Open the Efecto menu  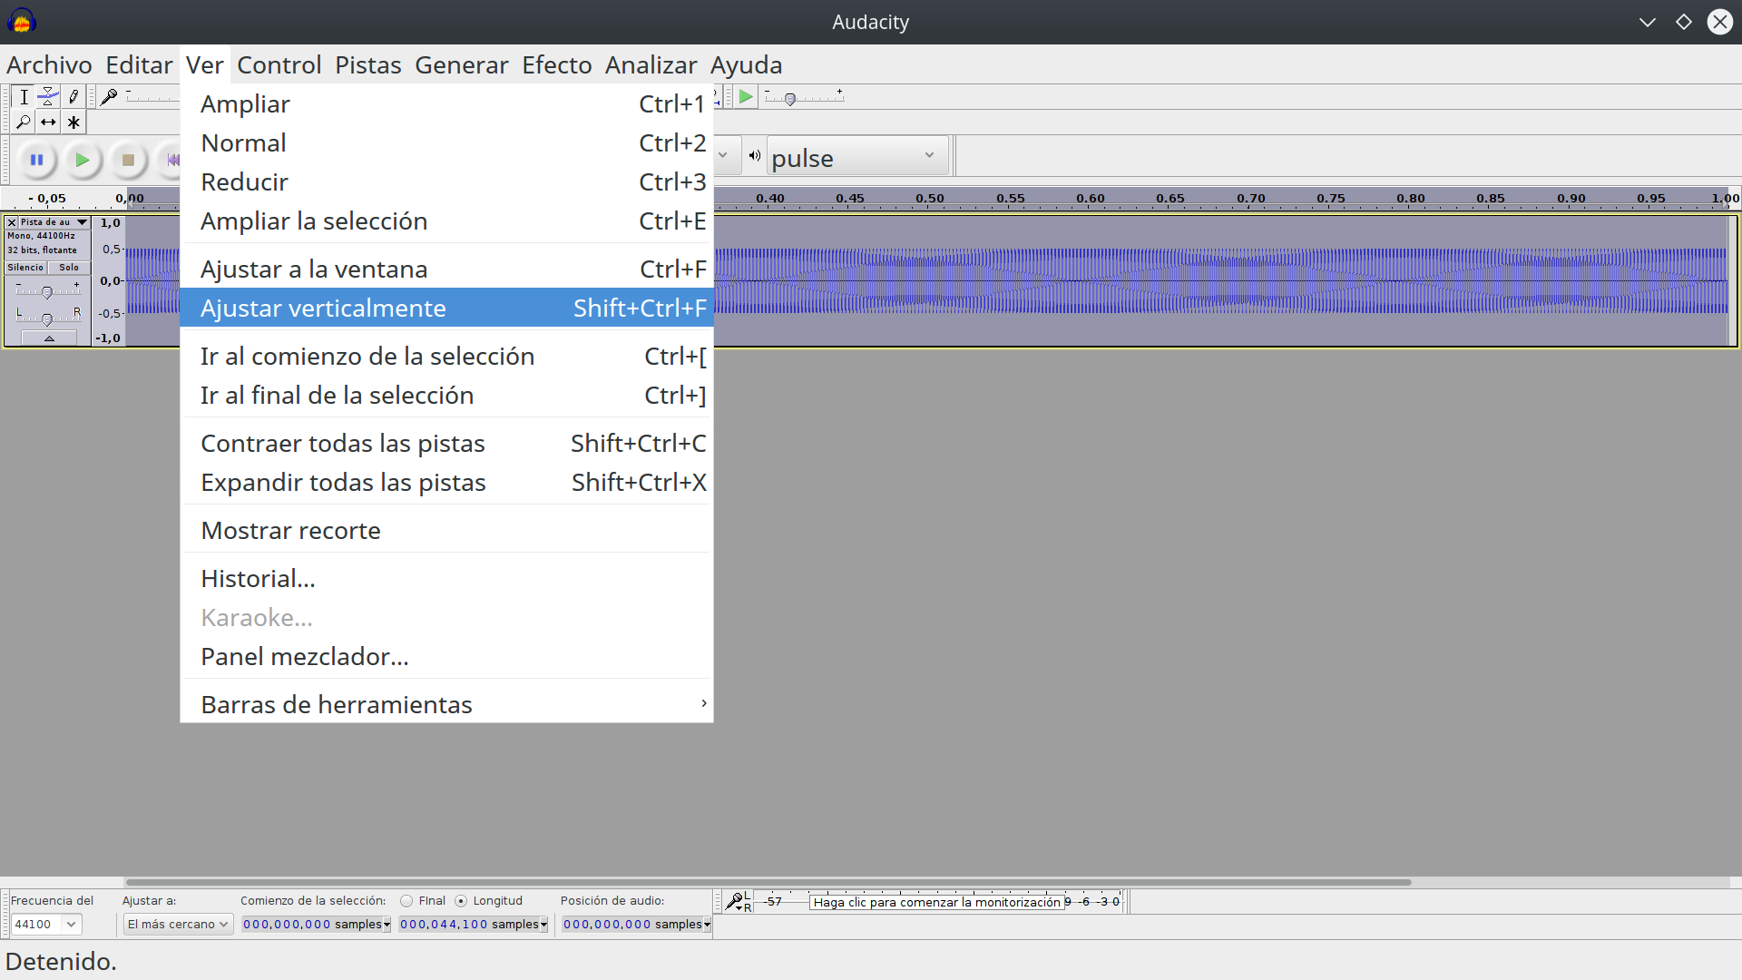[x=557, y=65]
